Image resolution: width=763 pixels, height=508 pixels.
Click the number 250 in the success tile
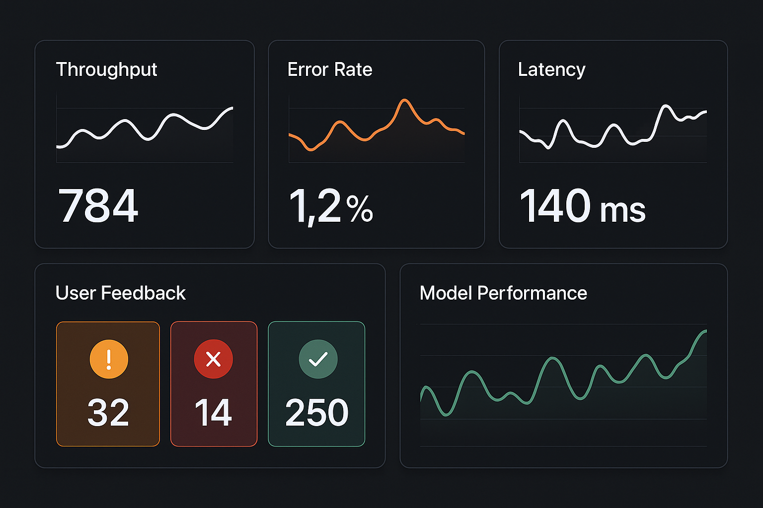pyautogui.click(x=317, y=413)
